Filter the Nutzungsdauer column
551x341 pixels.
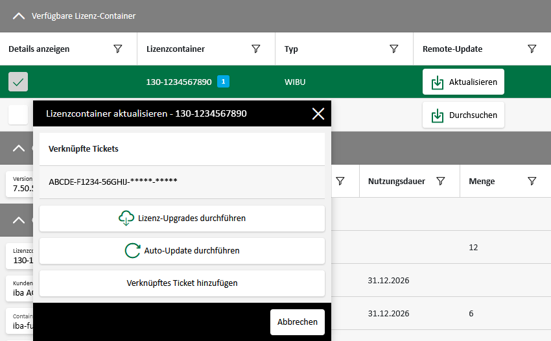(440, 182)
